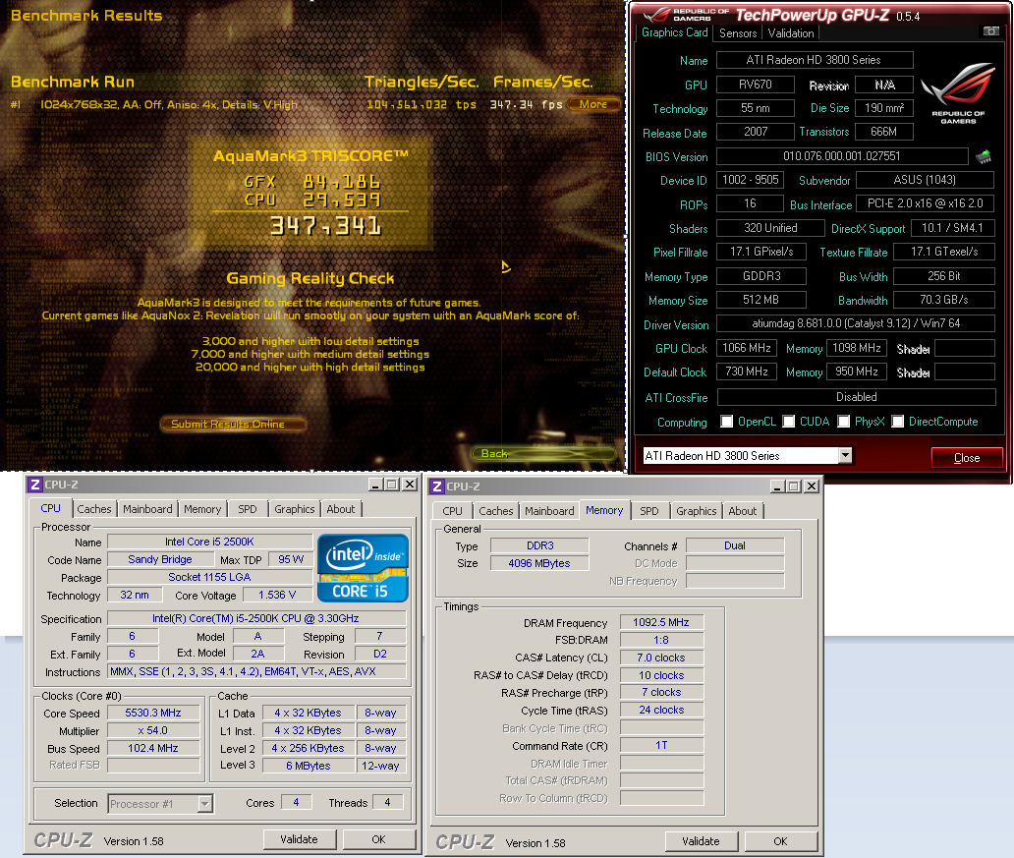Minimize the right CPU-Z Memory window
This screenshot has width=1014, height=858.
(x=777, y=486)
